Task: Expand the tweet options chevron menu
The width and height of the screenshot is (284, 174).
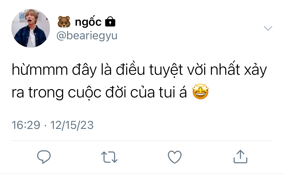Action: tap(268, 28)
